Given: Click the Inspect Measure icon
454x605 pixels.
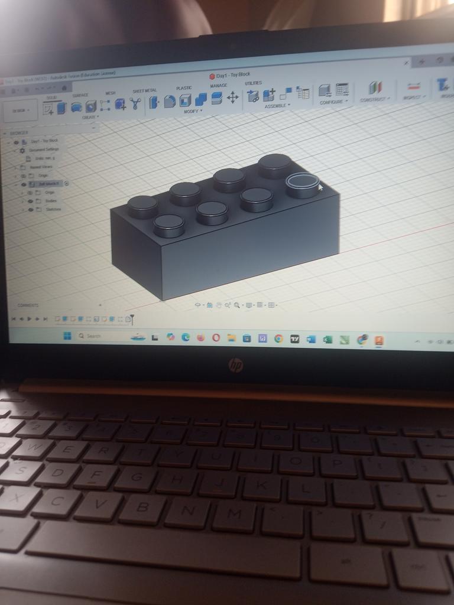Looking at the screenshot, I should tap(413, 85).
